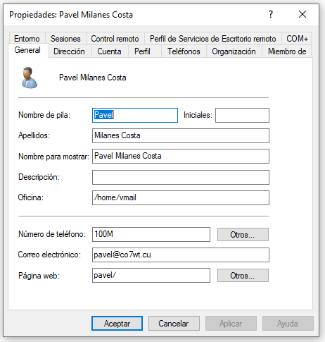
Task: Select the Oficina text field
Action: pyautogui.click(x=181, y=197)
